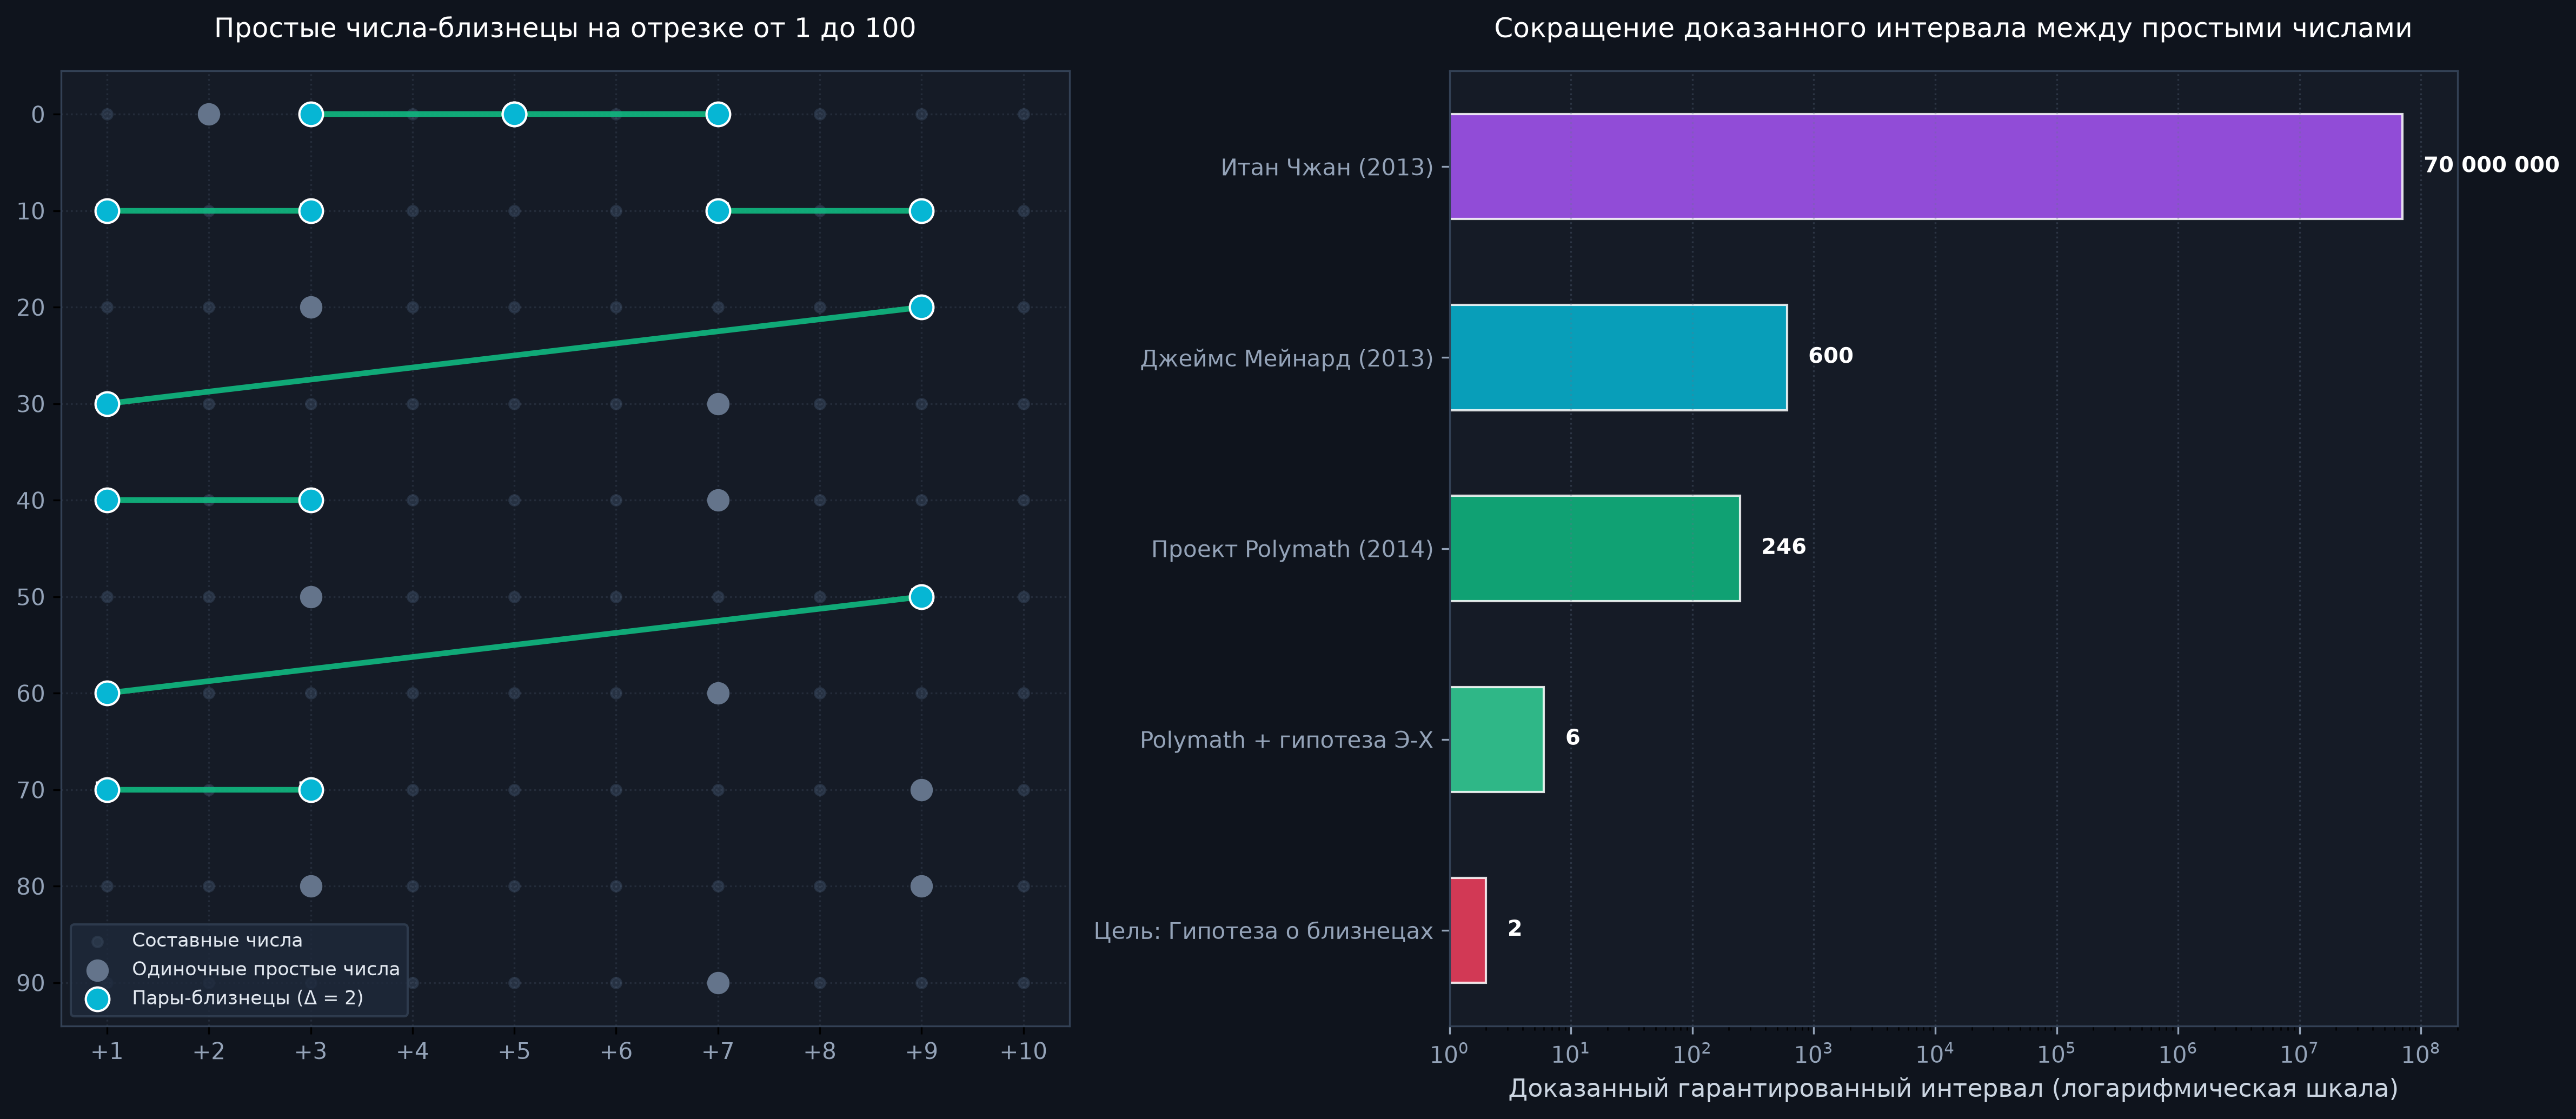Click the logarithmic x-axis caption
The image size is (2576, 1119).
click(1953, 1089)
